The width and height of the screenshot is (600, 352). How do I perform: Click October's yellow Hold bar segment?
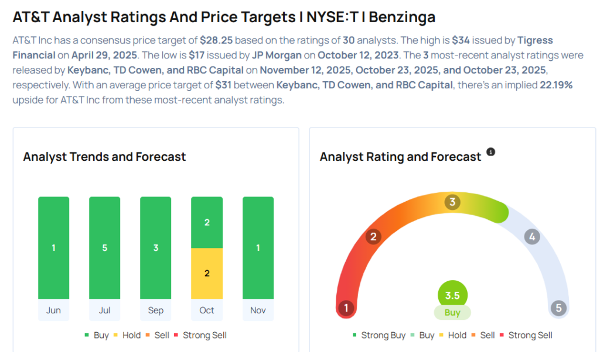[x=207, y=273]
